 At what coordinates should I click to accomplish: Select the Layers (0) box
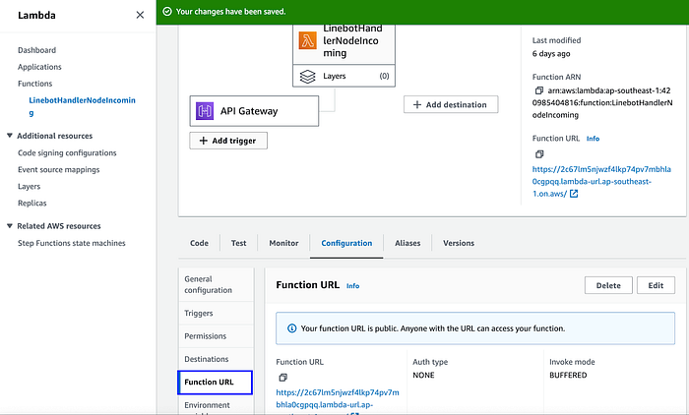click(x=344, y=76)
